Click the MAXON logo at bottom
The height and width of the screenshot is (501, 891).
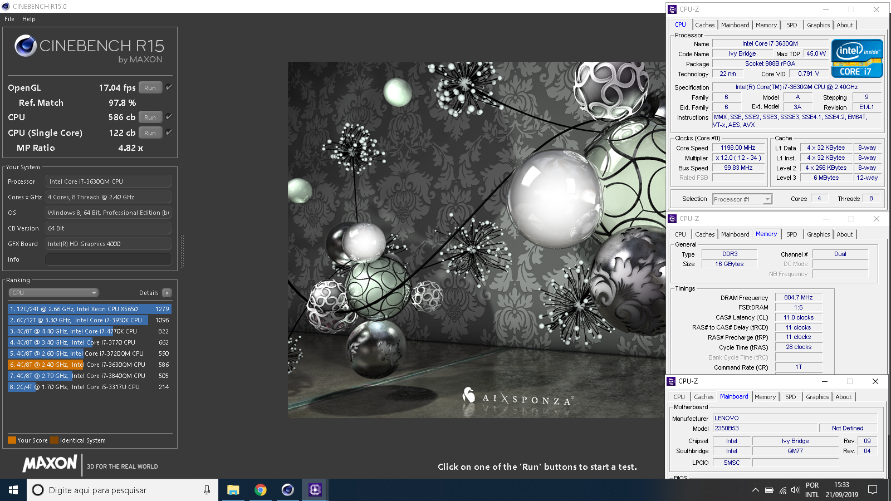(50, 464)
